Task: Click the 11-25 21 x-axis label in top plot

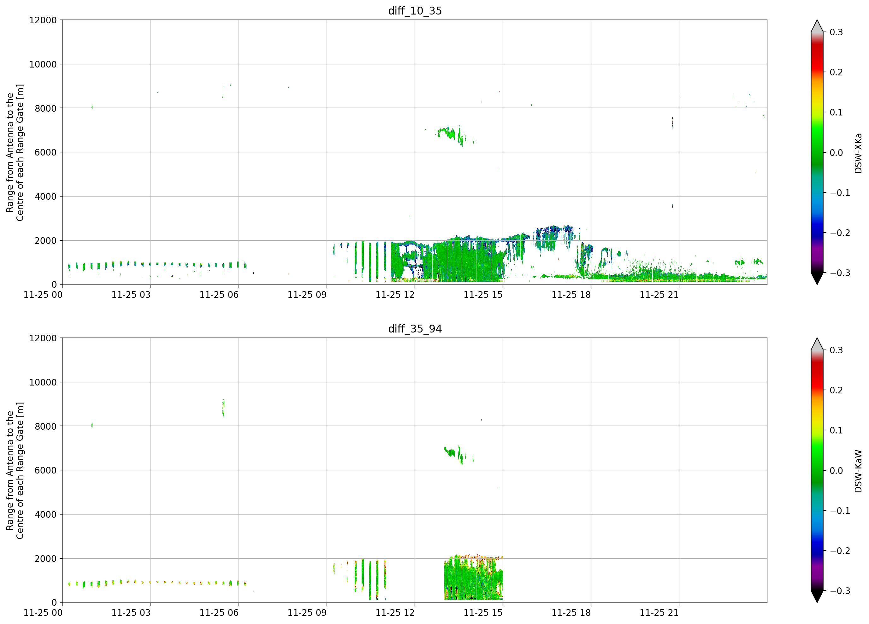Action: 659,295
